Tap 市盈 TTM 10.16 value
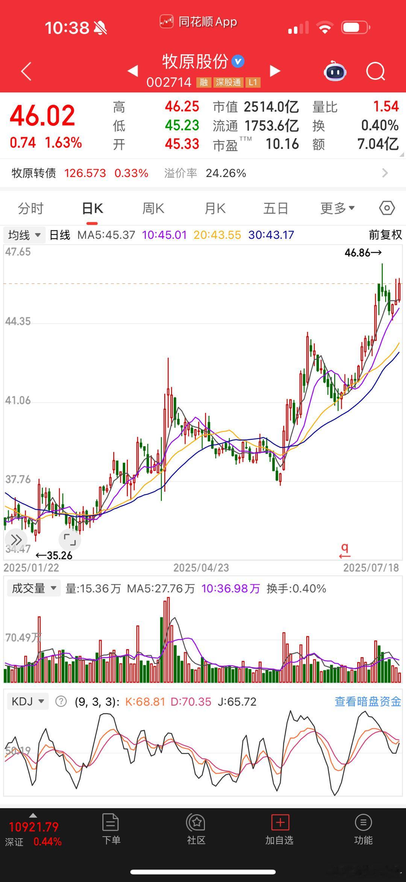406x882 pixels. click(282, 144)
